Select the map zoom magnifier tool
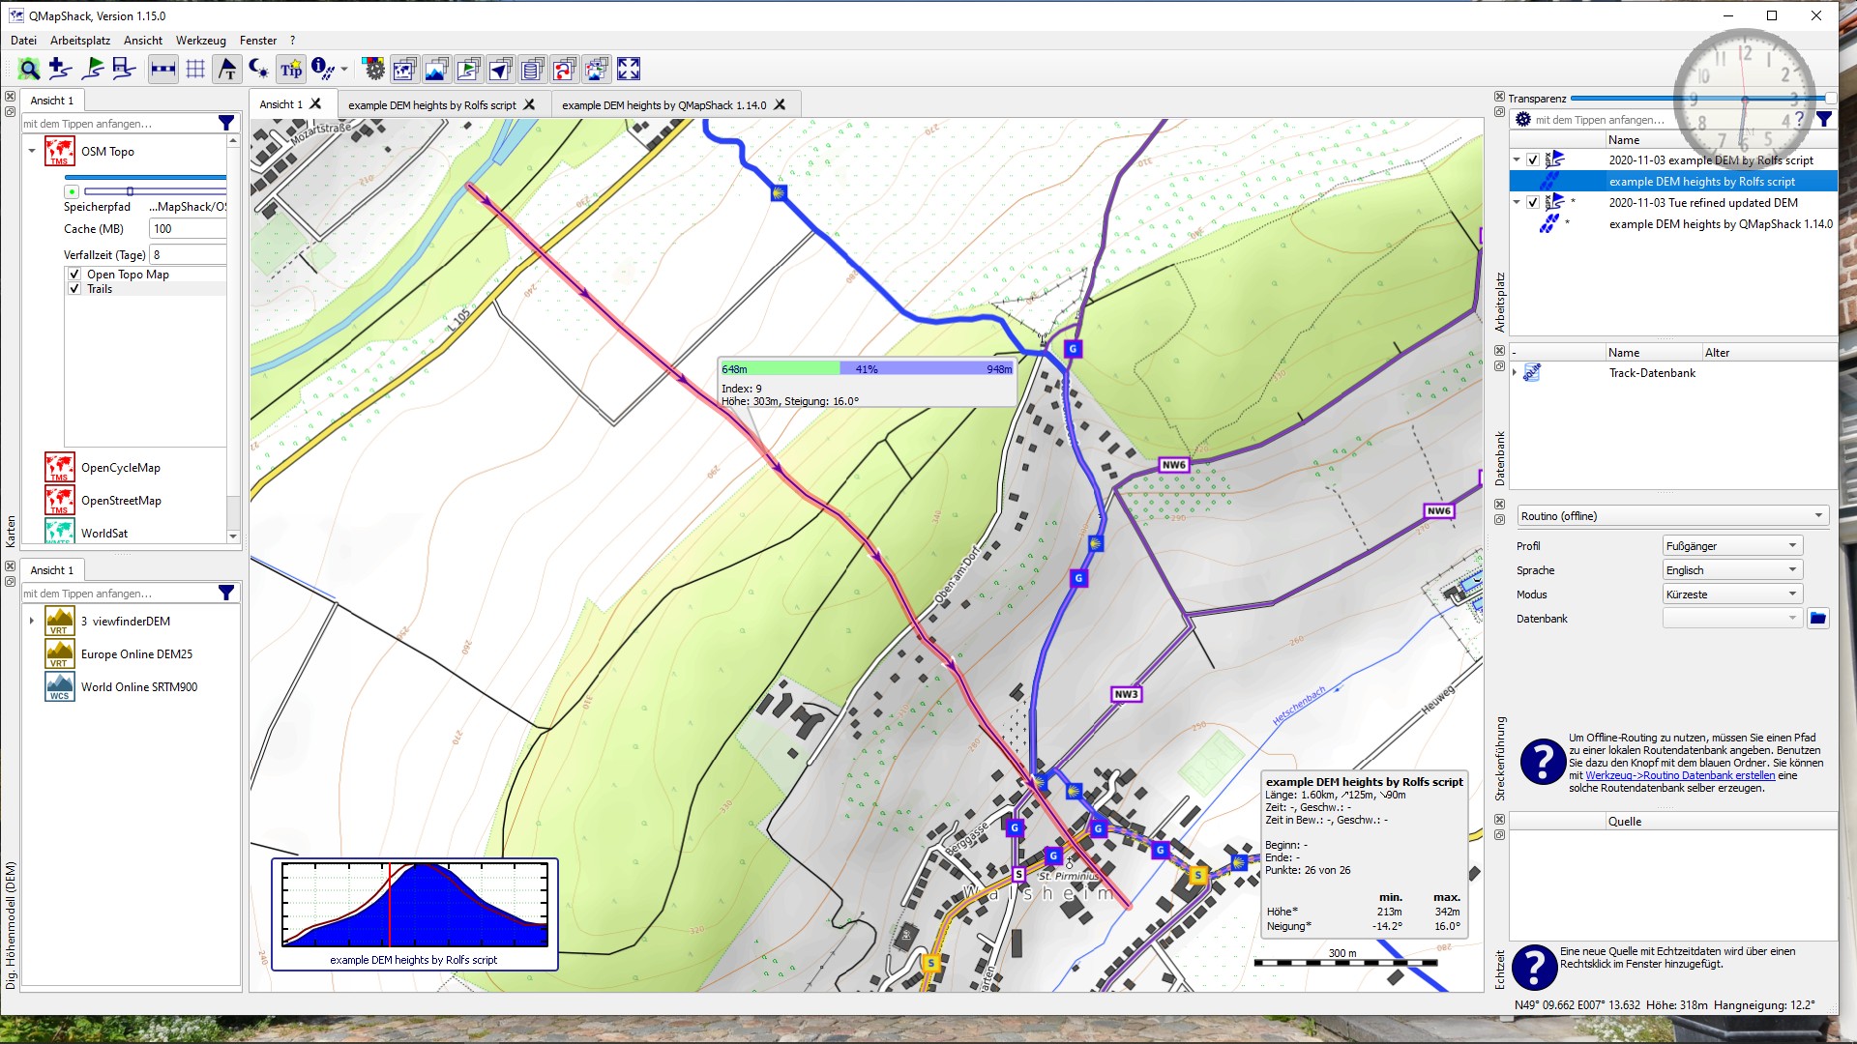Viewport: 1857px width, 1044px height. pos(29,69)
